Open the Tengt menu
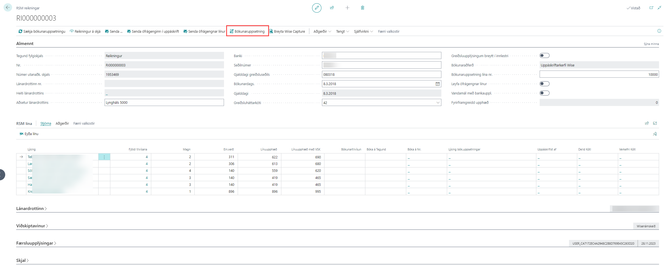The image size is (667, 266). click(x=342, y=32)
